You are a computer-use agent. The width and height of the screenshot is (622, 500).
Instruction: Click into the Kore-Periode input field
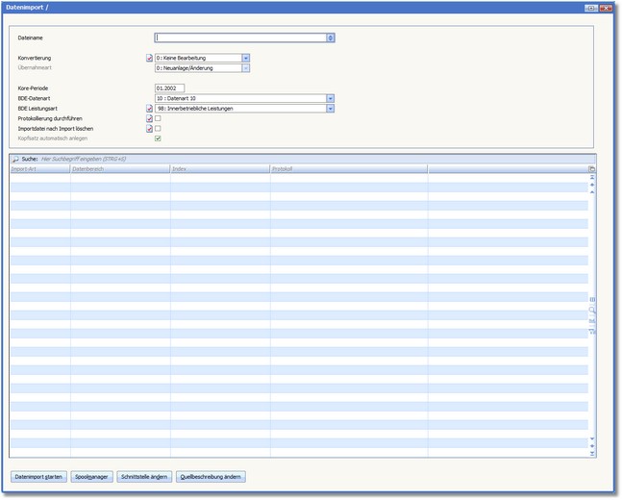click(169, 88)
